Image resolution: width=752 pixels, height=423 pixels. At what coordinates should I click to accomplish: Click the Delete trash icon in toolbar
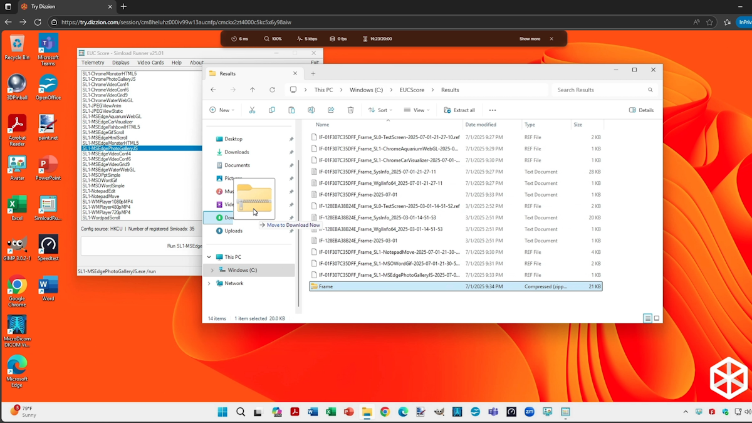click(x=350, y=110)
